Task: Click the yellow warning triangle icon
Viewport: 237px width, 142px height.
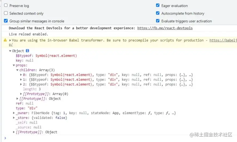Action: [x=5, y=40]
